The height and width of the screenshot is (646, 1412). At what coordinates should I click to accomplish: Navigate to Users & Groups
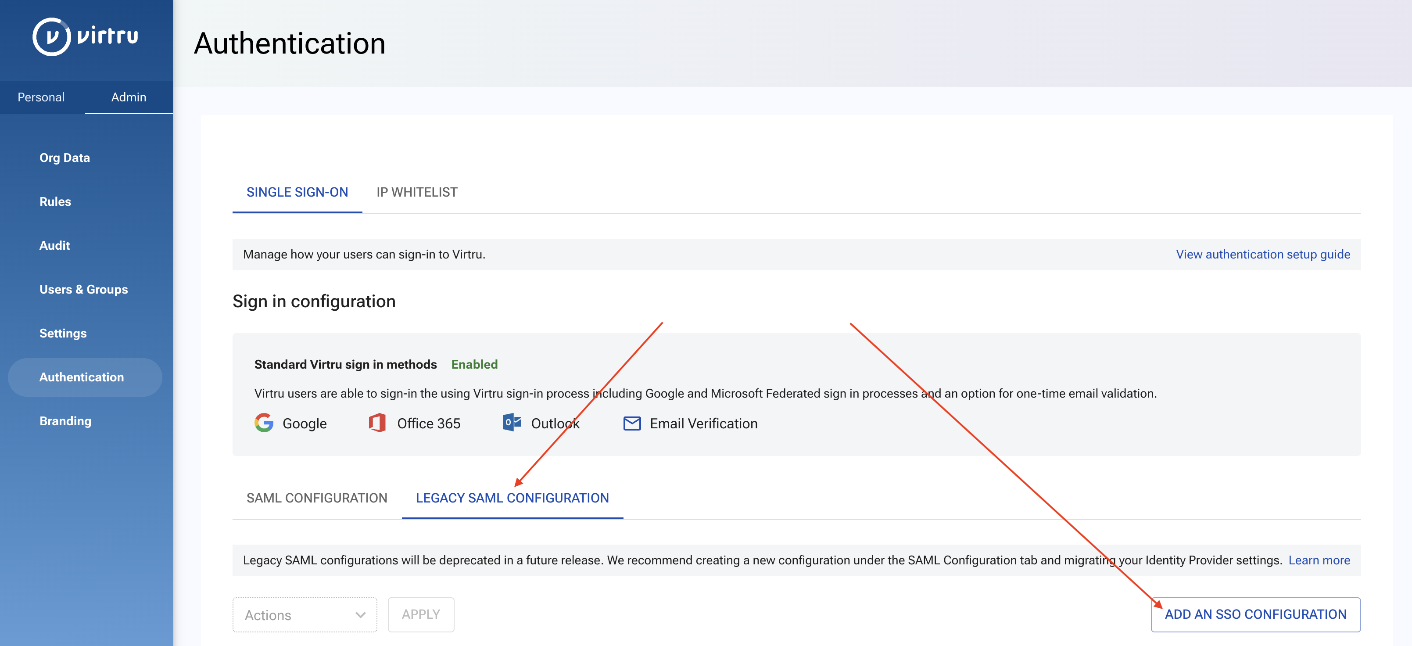[x=83, y=290]
